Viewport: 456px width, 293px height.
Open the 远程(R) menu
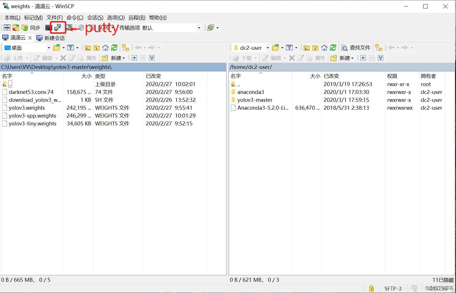(137, 17)
